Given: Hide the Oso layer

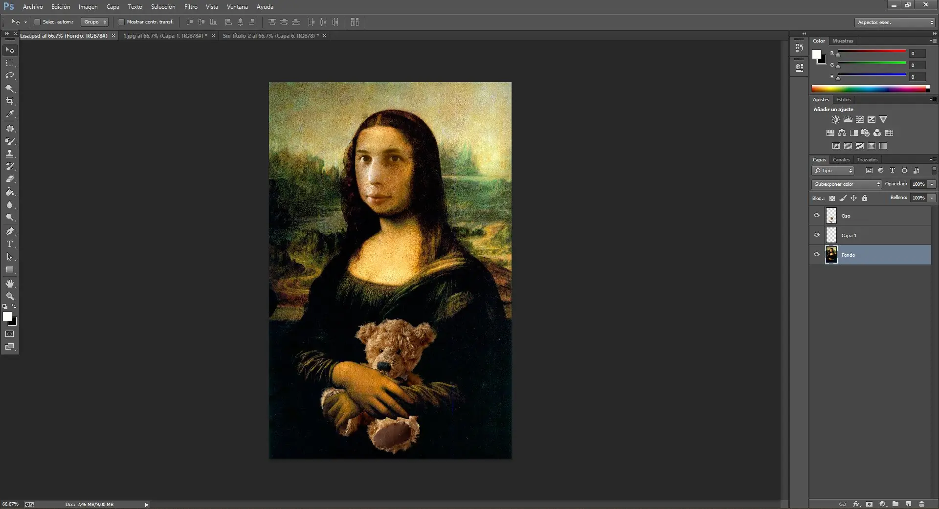Looking at the screenshot, I should coord(817,216).
